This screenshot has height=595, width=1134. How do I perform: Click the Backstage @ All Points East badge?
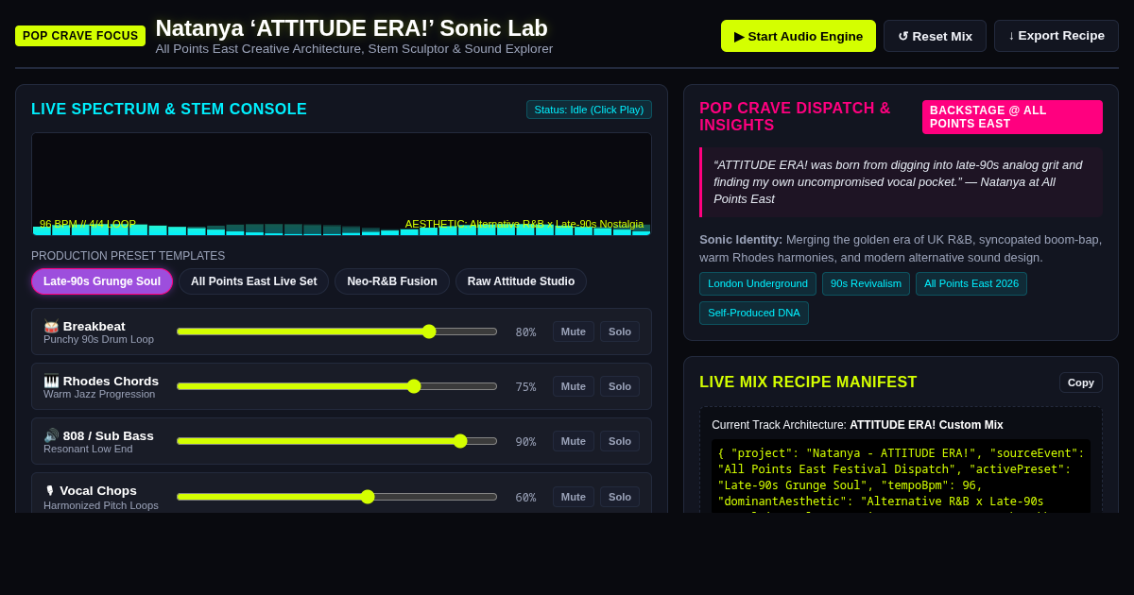(1012, 117)
